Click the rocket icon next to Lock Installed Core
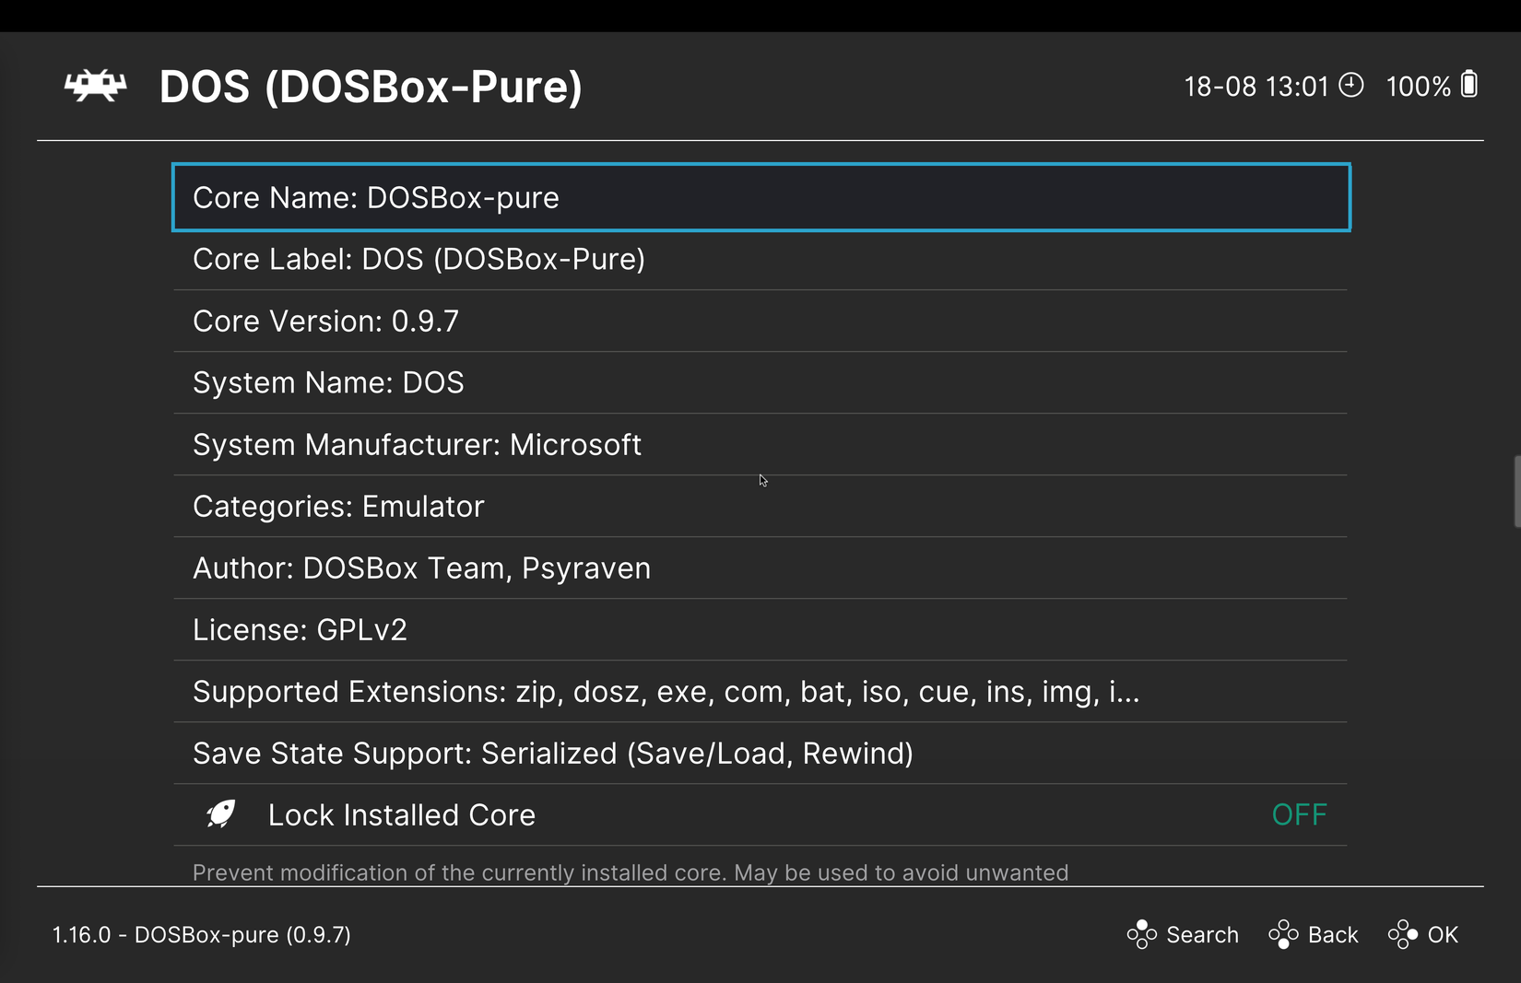1521x983 pixels. click(220, 813)
